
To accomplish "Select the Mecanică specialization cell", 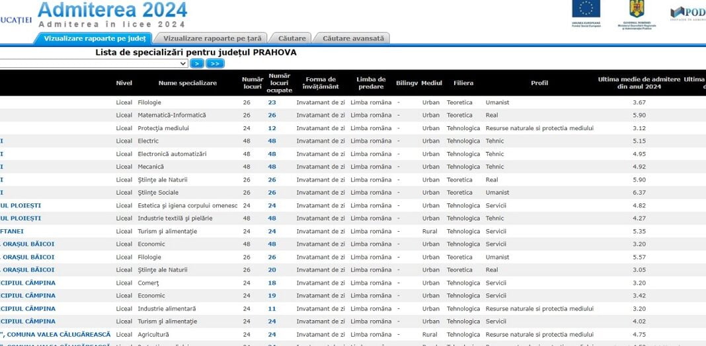I will click(151, 166).
